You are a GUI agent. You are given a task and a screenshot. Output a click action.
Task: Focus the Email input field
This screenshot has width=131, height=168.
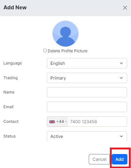pyautogui.click(x=87, y=107)
